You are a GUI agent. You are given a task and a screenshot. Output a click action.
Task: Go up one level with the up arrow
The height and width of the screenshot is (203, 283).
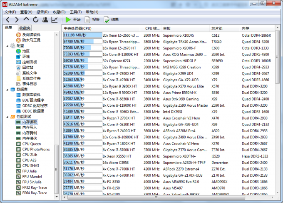pyautogui.click(x=26, y=20)
